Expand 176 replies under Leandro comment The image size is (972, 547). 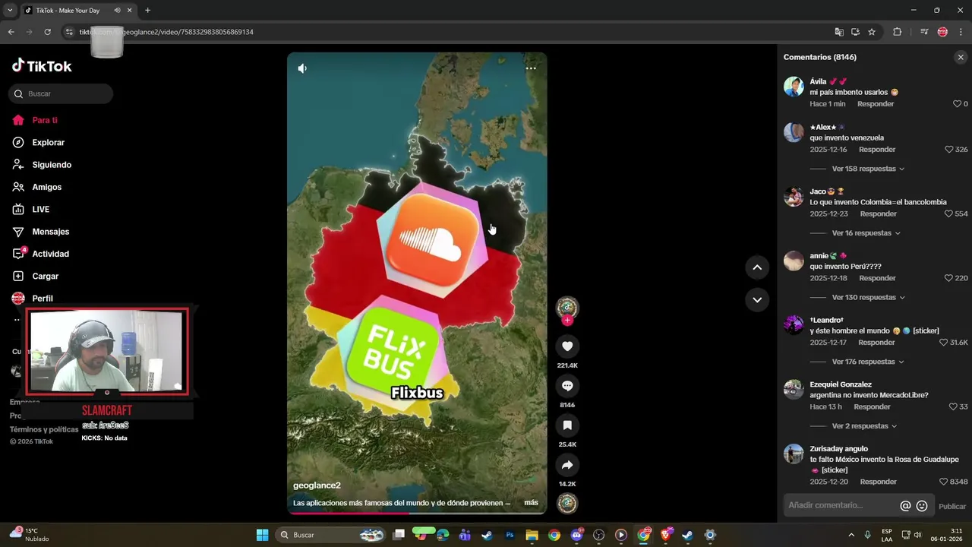pos(868,362)
